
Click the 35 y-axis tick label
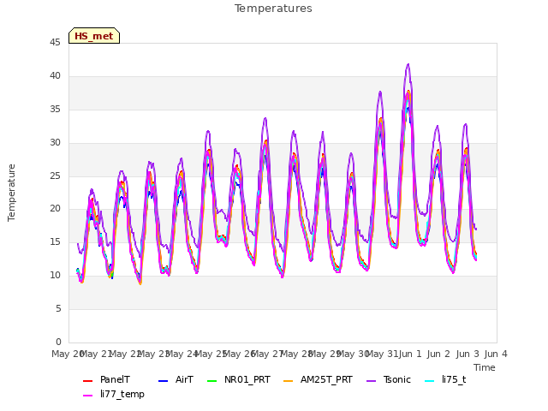tap(55, 110)
